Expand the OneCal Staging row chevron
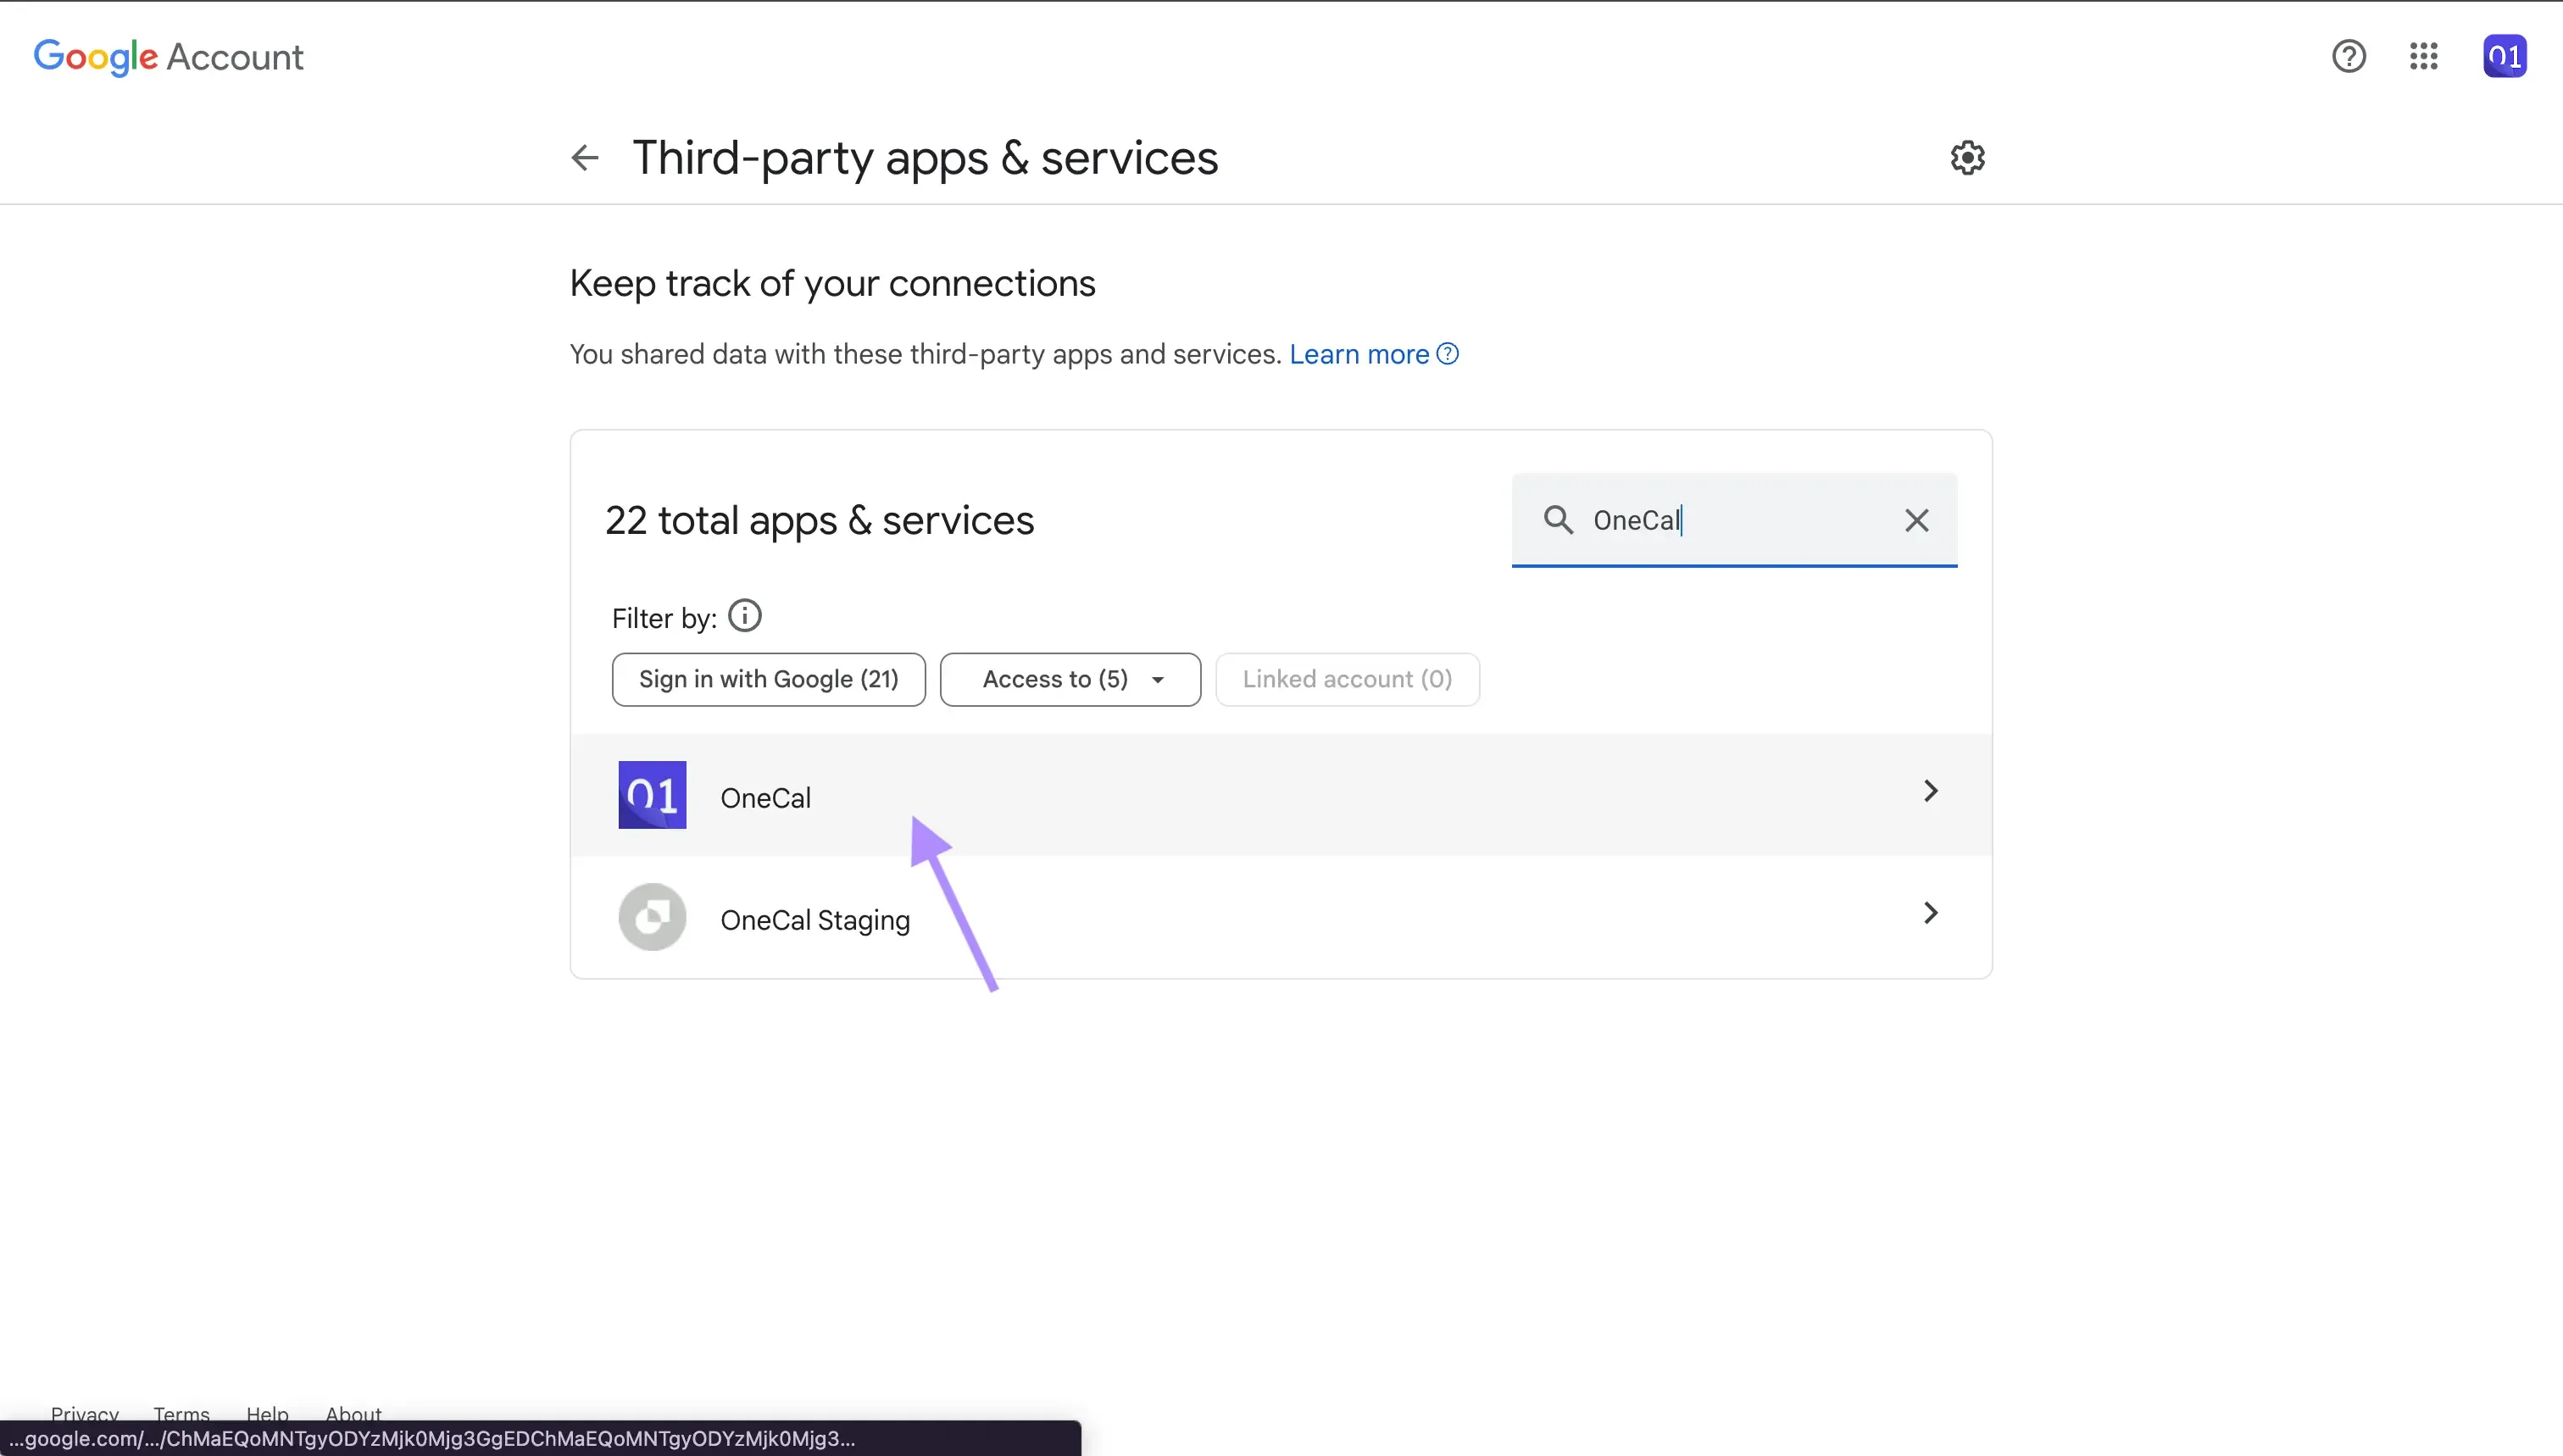2563x1456 pixels. coord(1929,912)
